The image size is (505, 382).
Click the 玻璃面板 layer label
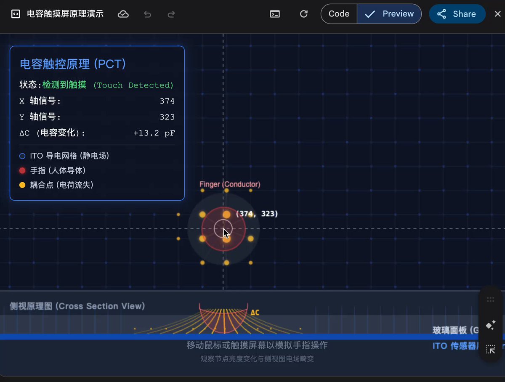click(x=457, y=330)
